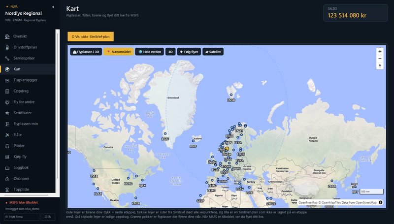Click the Saldo 123 514 080 kr balance

355,13
